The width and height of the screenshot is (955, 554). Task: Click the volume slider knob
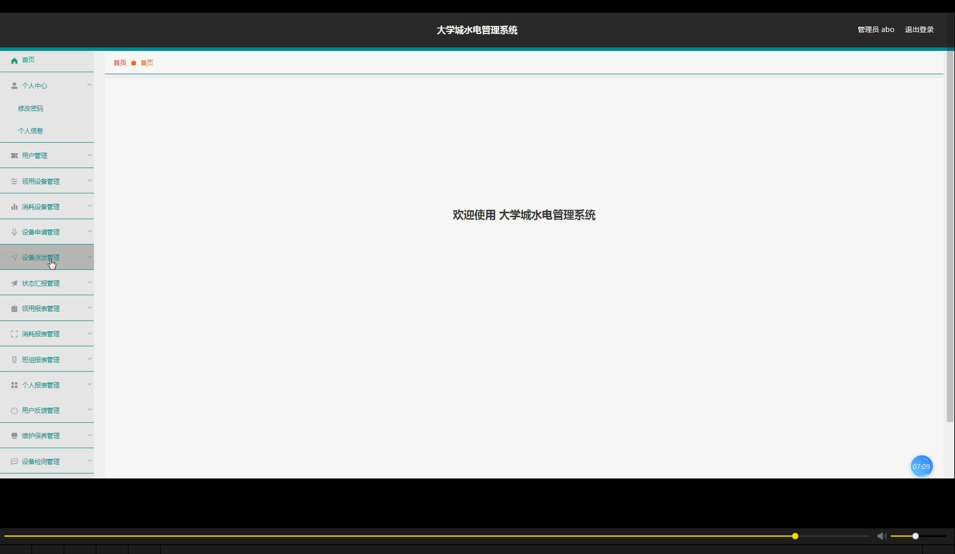(915, 536)
